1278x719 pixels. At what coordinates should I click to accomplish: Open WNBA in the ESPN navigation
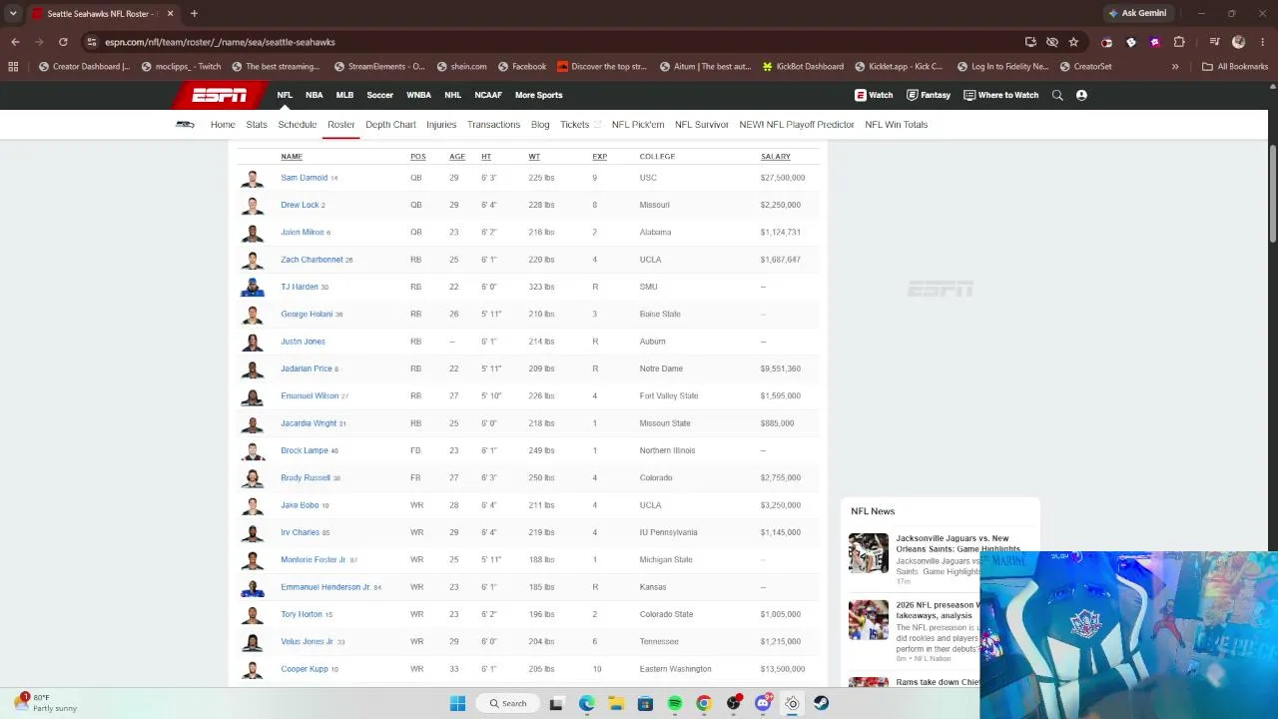click(419, 95)
